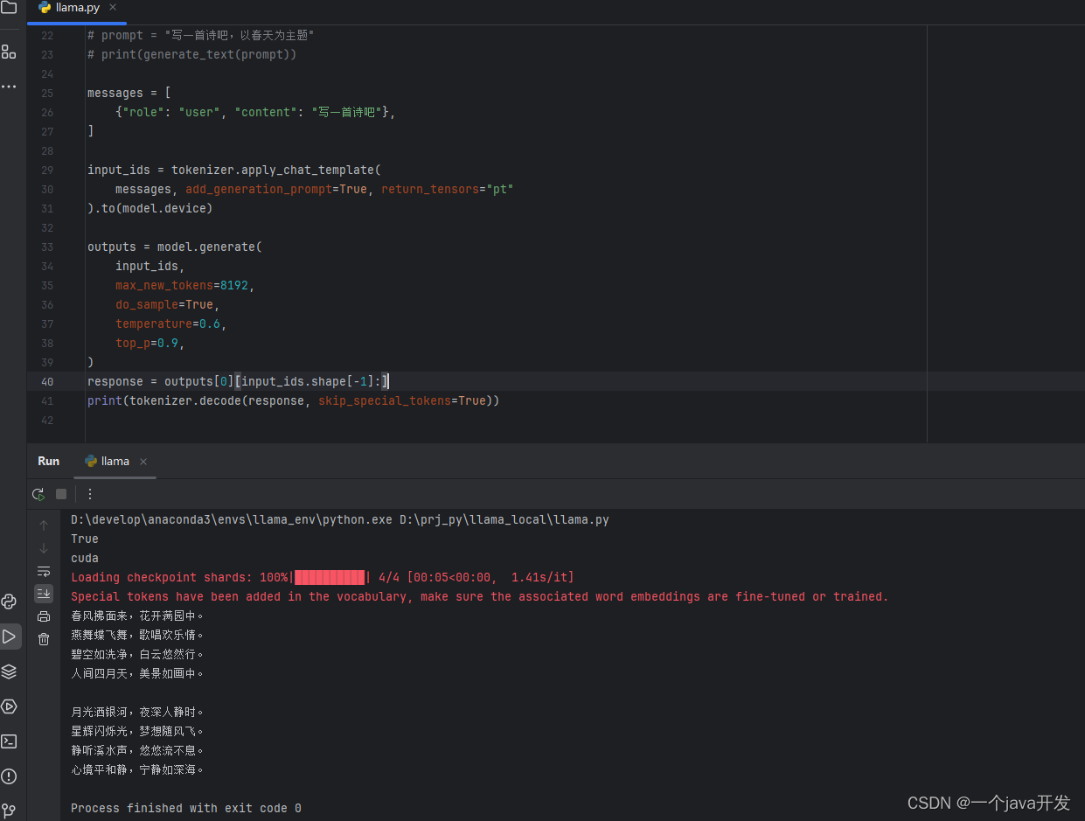Click the commented # prompt line
This screenshot has height=821, width=1085.
pyautogui.click(x=200, y=35)
